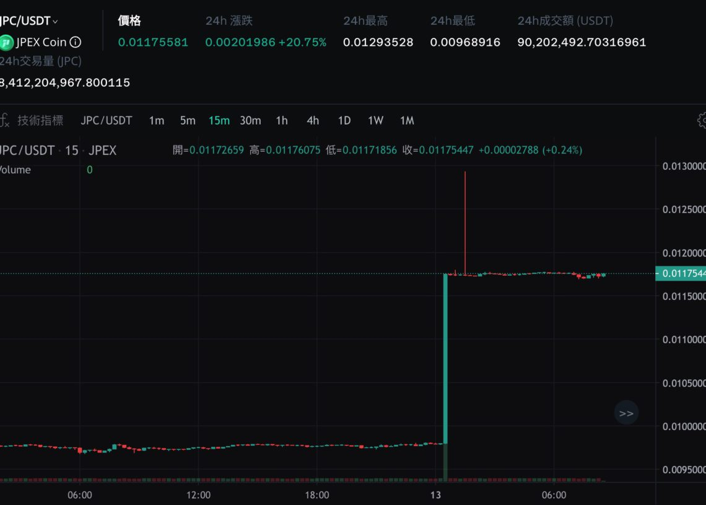Click the 收=0.01175447 close value in legend

tap(438, 150)
